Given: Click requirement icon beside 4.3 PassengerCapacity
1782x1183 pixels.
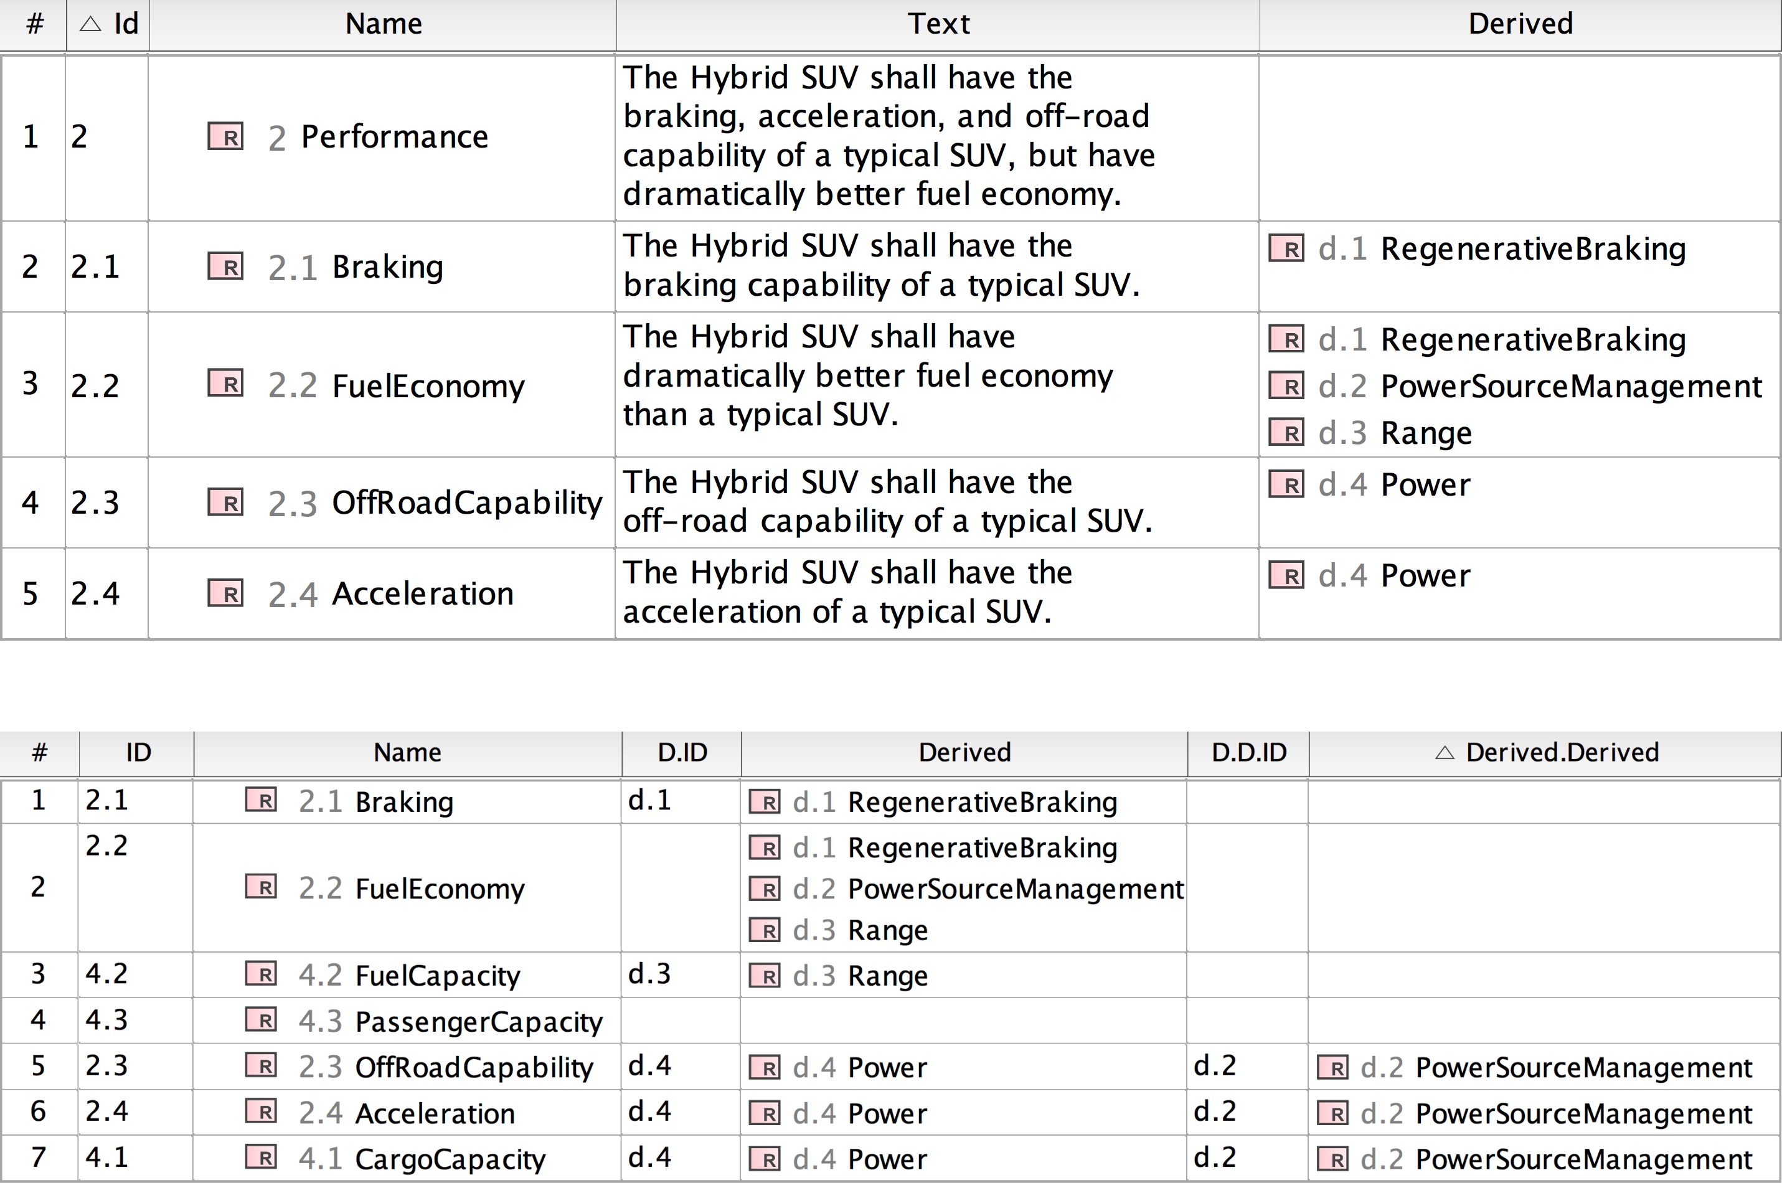Looking at the screenshot, I should point(261,1020).
